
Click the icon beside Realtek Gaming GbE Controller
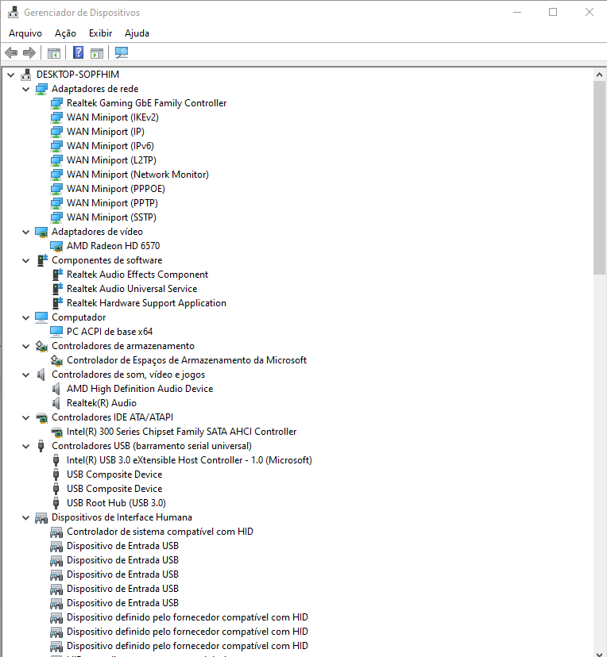click(x=56, y=103)
